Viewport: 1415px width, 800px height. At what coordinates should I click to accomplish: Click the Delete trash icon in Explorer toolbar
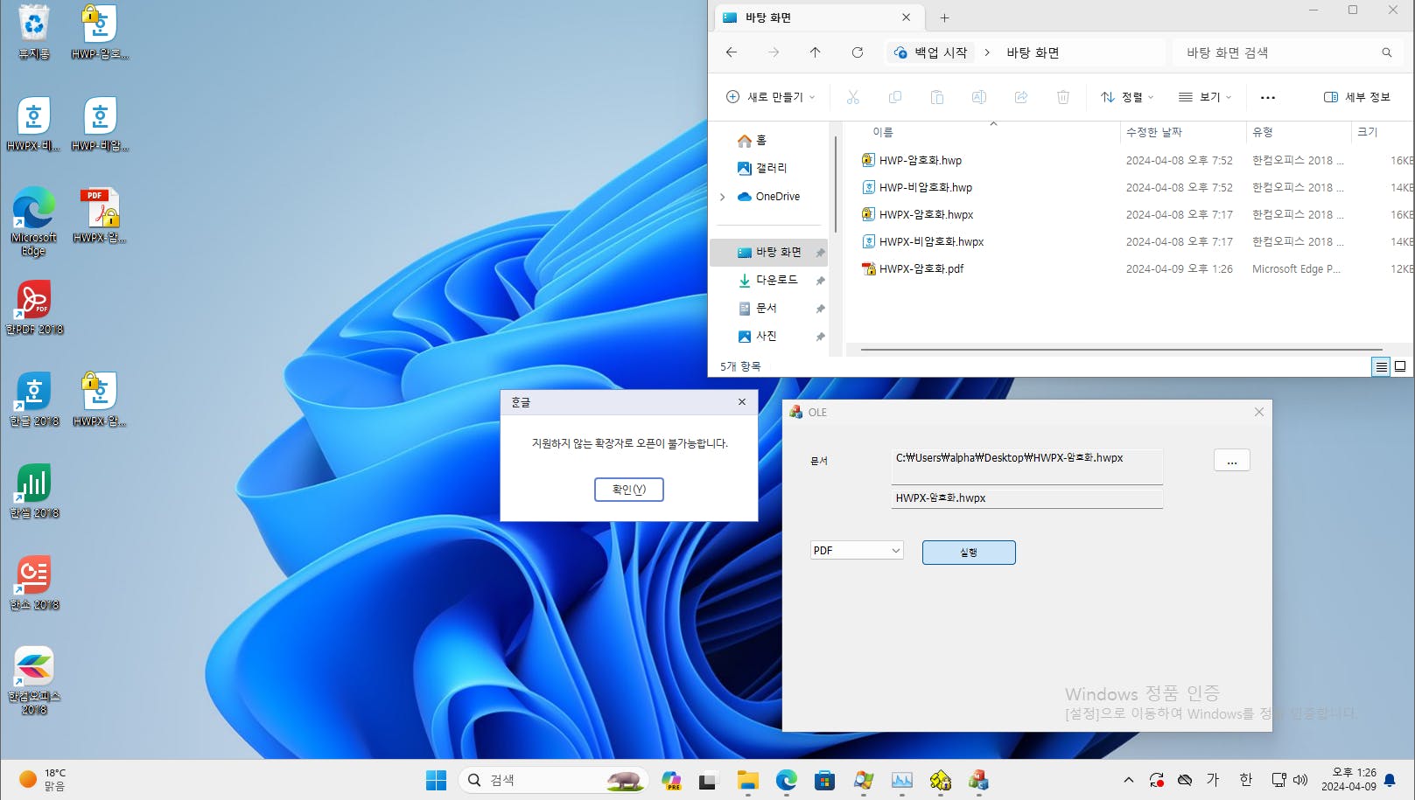point(1063,97)
